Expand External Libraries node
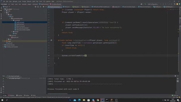The width and height of the screenshot is (181, 102). point(3,45)
